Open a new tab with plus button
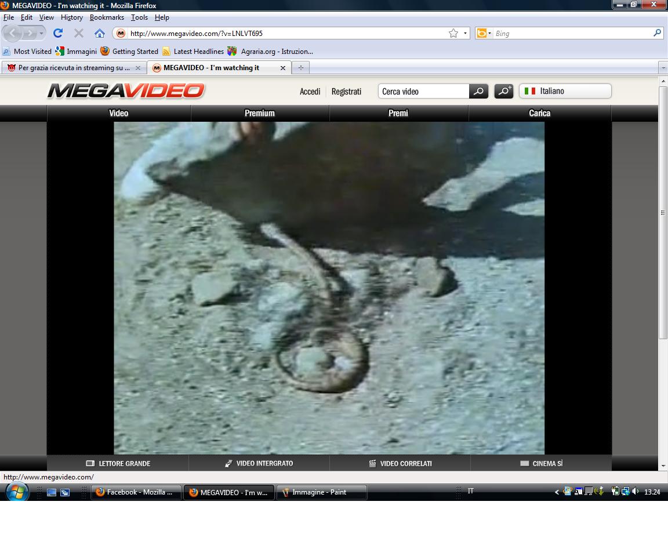Image resolution: width=668 pixels, height=556 pixels. 300,68
